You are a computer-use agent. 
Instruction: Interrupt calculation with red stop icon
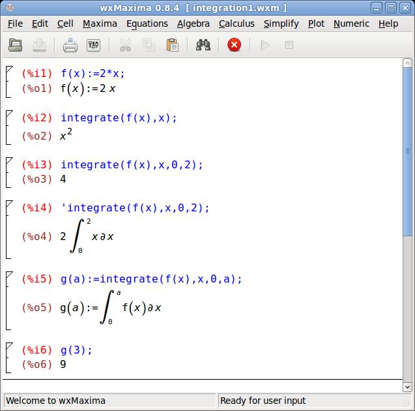(235, 45)
